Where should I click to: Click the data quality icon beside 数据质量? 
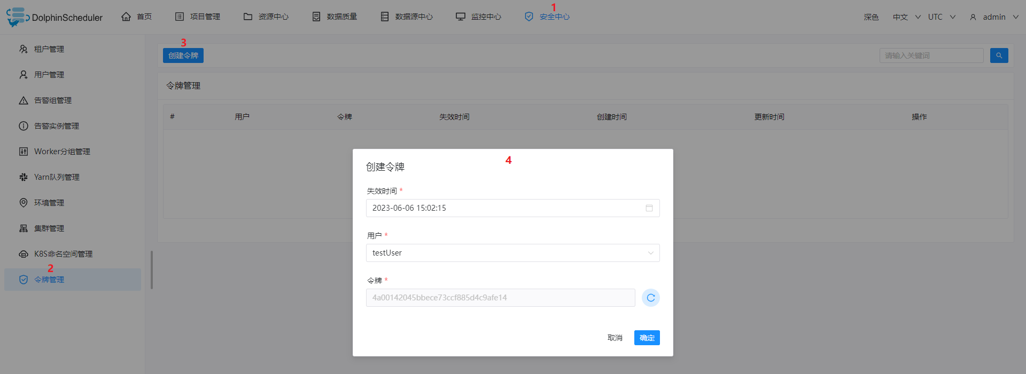(x=316, y=17)
